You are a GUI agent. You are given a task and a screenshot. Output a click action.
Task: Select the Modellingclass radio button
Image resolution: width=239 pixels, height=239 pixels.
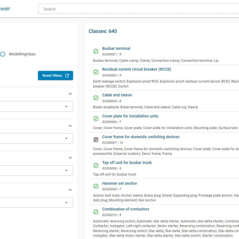[2, 54]
